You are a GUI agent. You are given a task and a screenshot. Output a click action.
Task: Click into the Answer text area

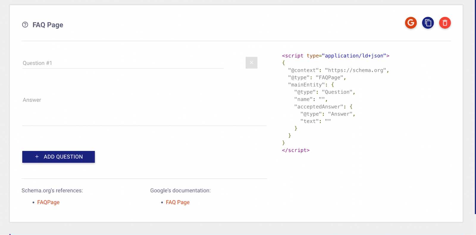coord(144,111)
